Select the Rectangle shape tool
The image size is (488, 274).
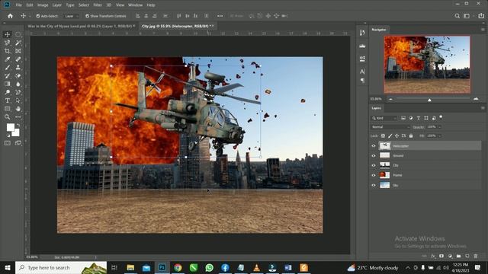pyautogui.click(x=8, y=109)
